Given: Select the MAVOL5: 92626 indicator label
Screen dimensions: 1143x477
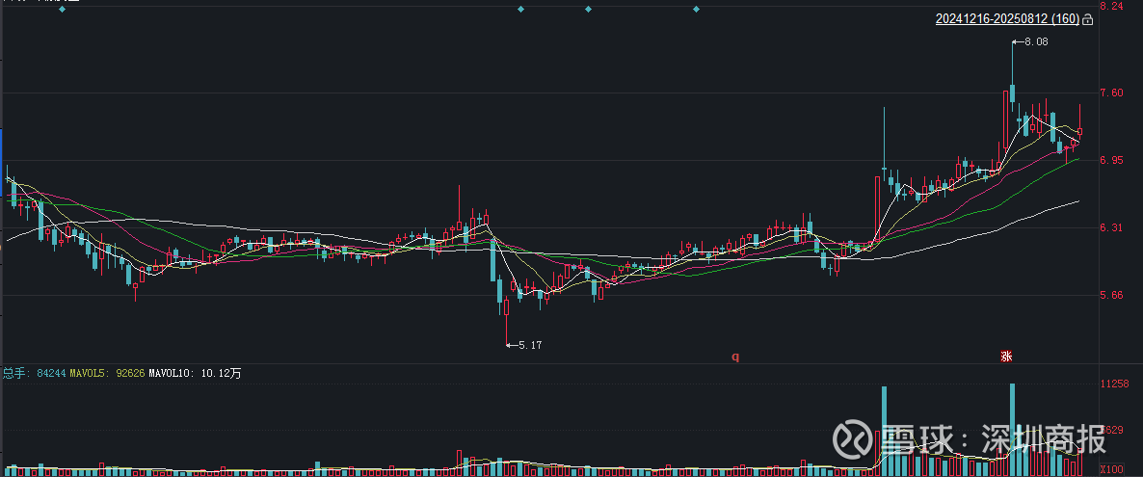Looking at the screenshot, I should (x=107, y=373).
